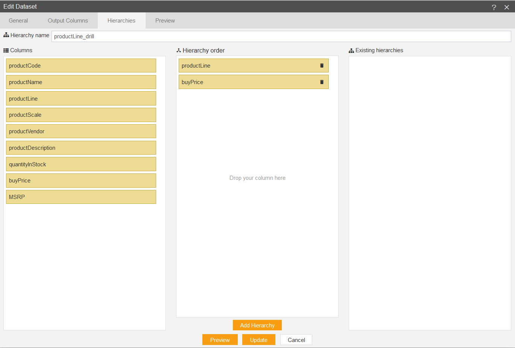Select buyPrice in Columns list
The image size is (515, 348).
pos(81,181)
